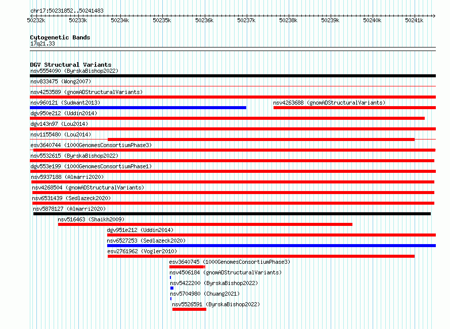Click the 50232k ruler tick label

[36, 20]
